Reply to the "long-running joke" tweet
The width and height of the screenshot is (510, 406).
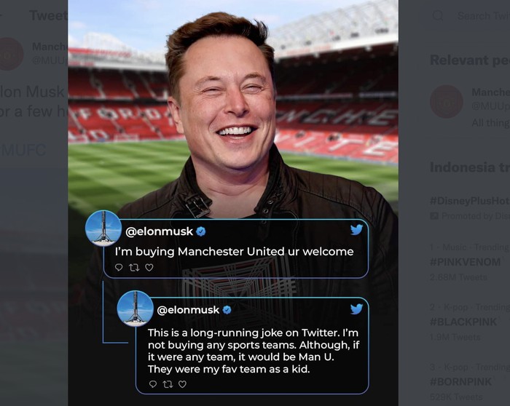pos(153,384)
